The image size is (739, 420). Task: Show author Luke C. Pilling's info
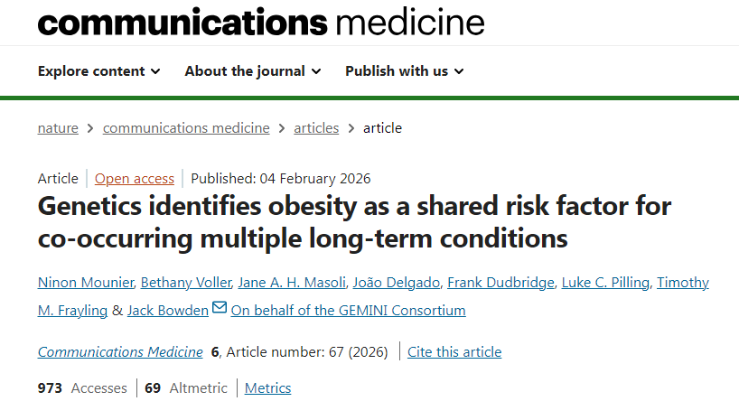coord(605,283)
